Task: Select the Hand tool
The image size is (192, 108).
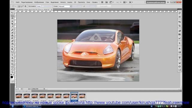Action: tap(12, 69)
